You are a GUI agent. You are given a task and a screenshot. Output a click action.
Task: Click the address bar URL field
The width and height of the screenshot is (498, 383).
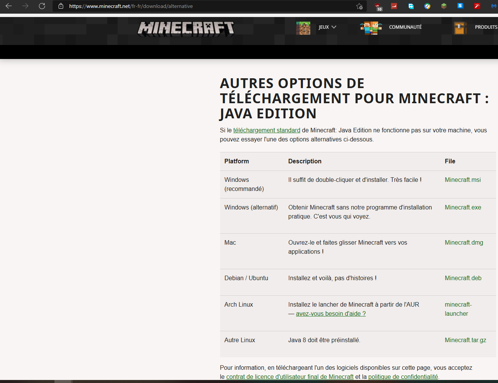[x=210, y=6]
